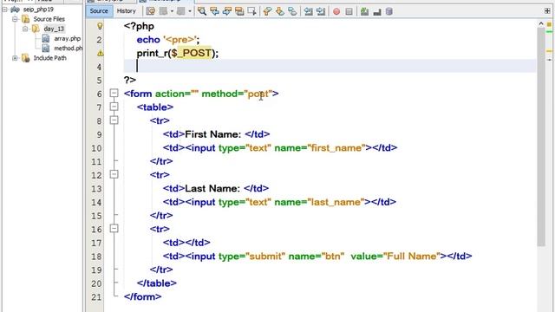This screenshot has height=312, width=555.
Task: Click green mark in error stripe
Action: click(x=549, y=32)
